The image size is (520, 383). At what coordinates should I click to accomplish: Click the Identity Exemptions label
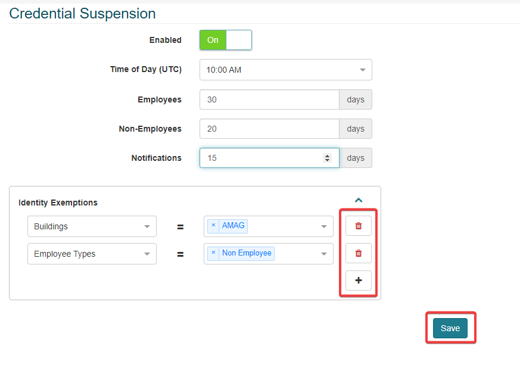pyautogui.click(x=58, y=203)
